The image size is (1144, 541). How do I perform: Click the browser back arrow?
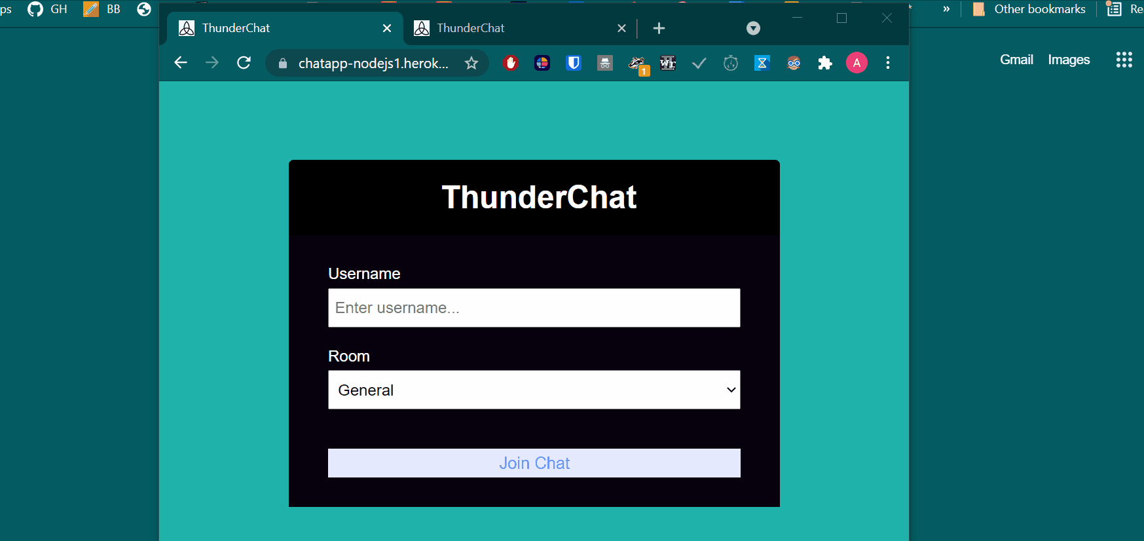point(181,63)
